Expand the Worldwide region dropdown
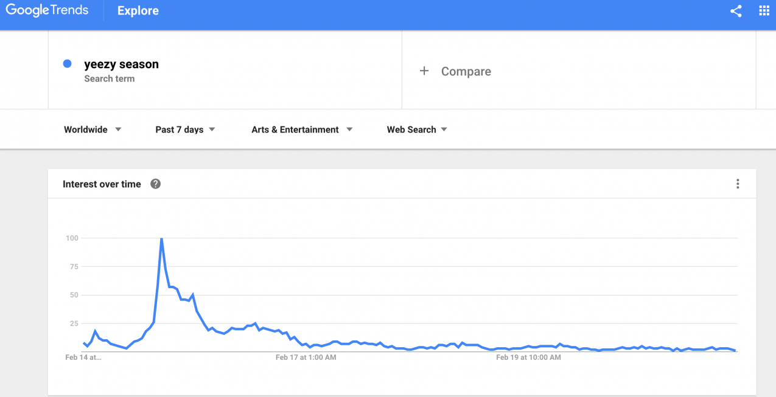Viewport: 776px width, 397px height. click(93, 129)
